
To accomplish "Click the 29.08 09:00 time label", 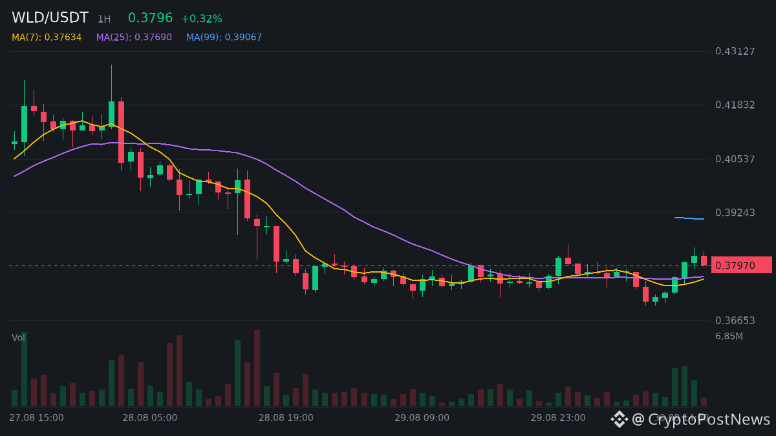I will point(422,418).
